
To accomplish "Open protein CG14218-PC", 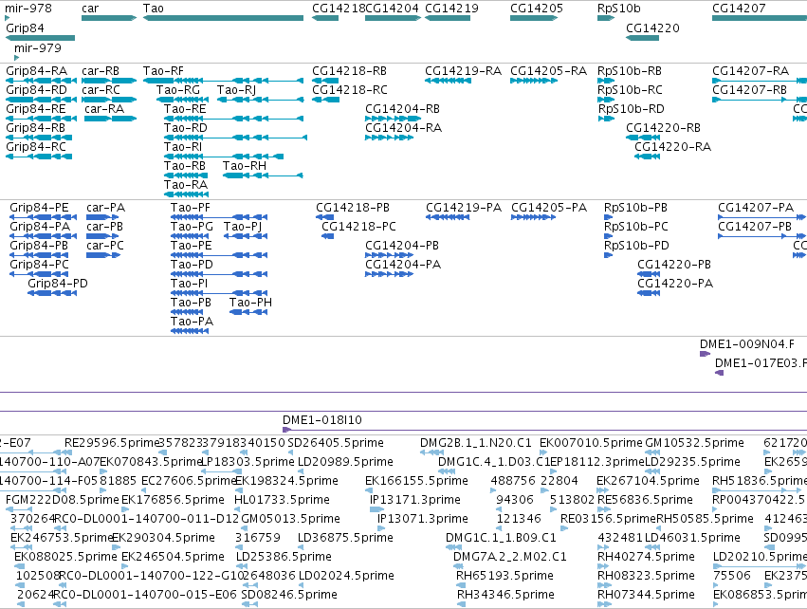I will (x=327, y=236).
